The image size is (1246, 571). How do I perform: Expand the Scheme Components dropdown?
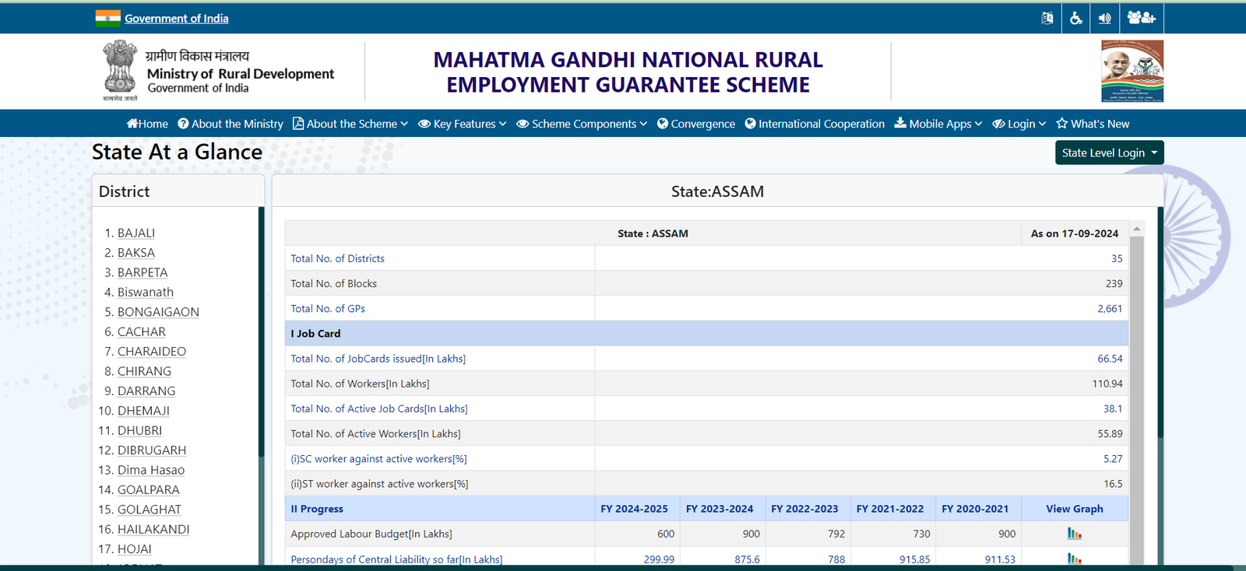click(582, 124)
